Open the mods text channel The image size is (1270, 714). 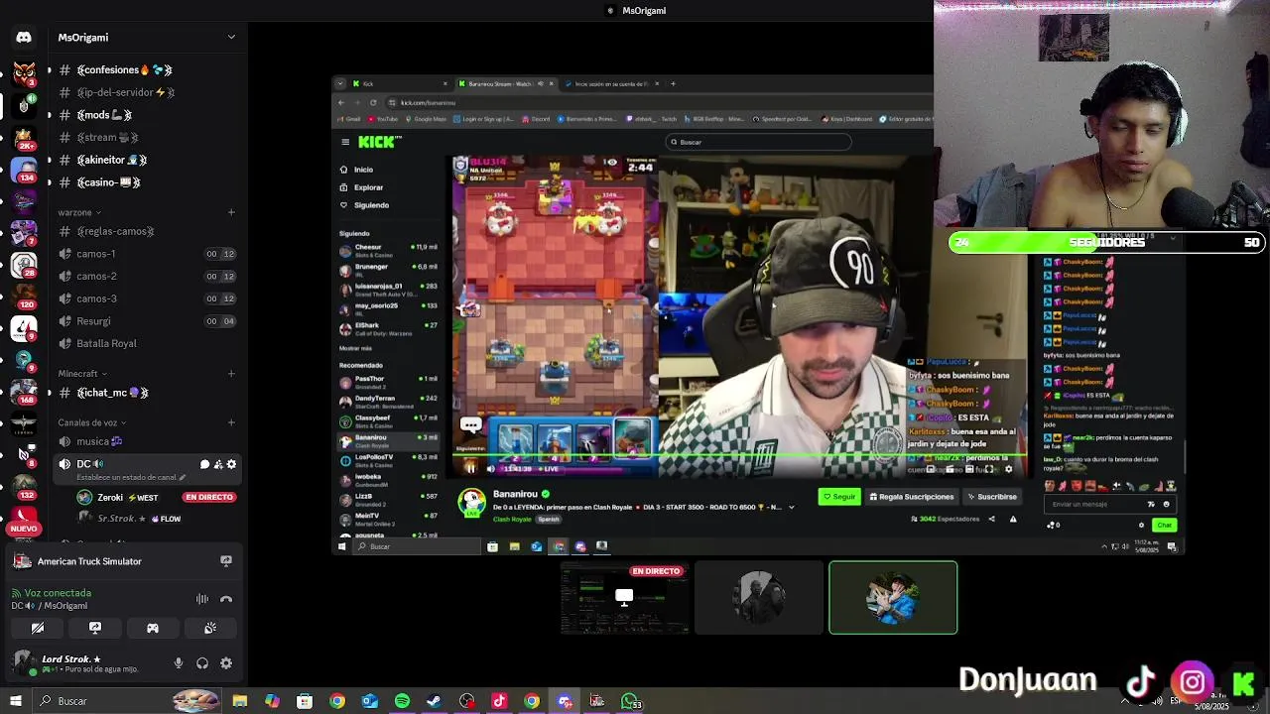pos(147,115)
